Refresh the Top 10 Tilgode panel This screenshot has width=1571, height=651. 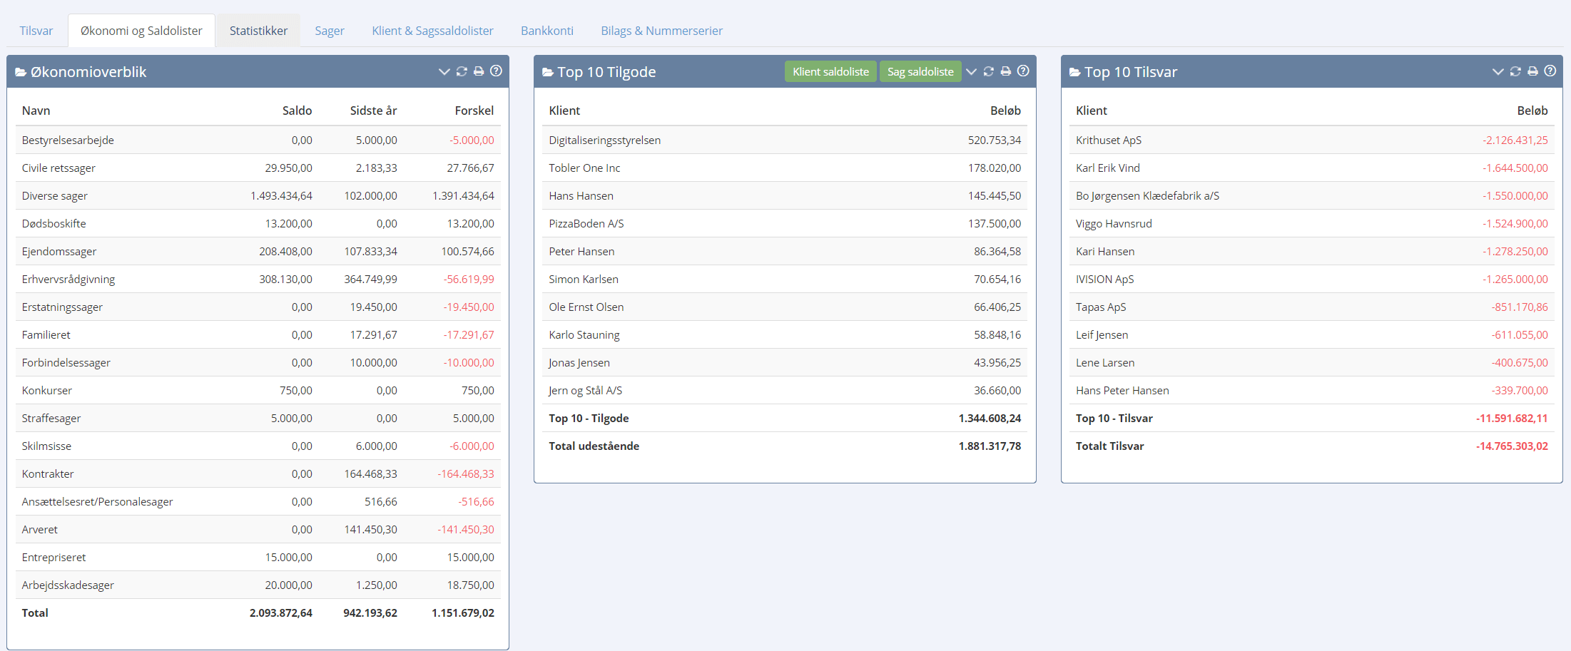pyautogui.click(x=988, y=71)
